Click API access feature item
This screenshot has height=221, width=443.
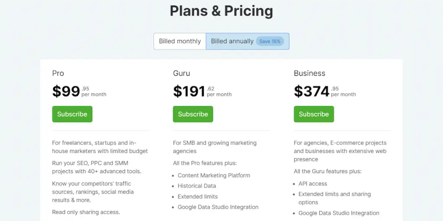(x=313, y=183)
